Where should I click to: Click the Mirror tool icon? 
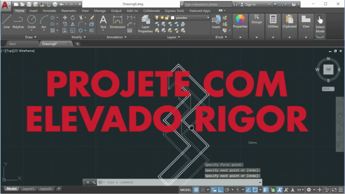pos(73,24)
